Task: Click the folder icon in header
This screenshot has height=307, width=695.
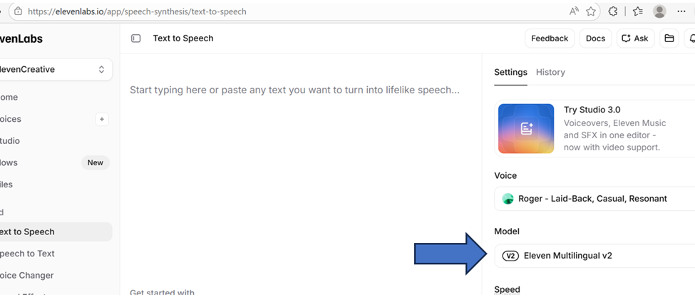Action: (x=669, y=38)
